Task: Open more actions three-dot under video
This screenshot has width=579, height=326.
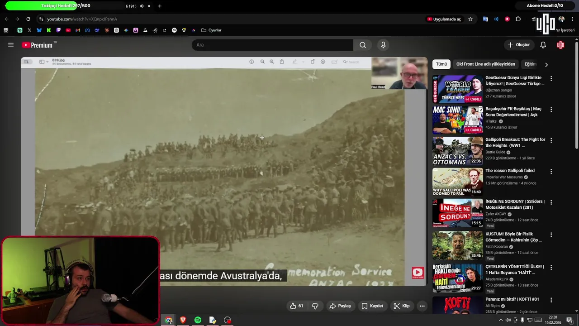Action: pos(422,306)
